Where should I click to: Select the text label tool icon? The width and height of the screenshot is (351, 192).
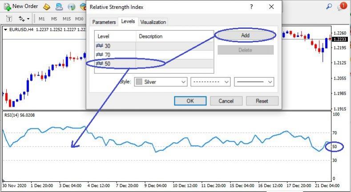[9, 19]
